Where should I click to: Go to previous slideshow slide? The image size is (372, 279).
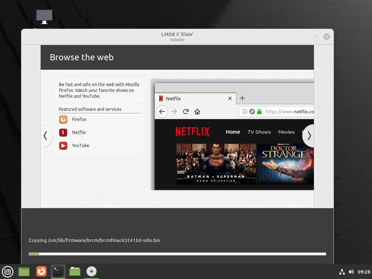(x=45, y=136)
